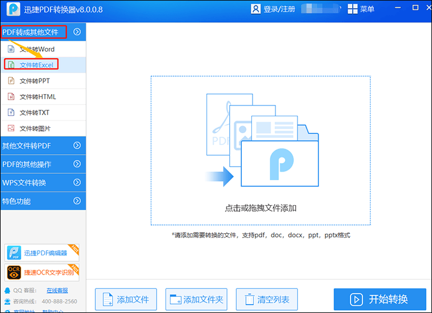Click 开始转换 button label

(x=388, y=299)
